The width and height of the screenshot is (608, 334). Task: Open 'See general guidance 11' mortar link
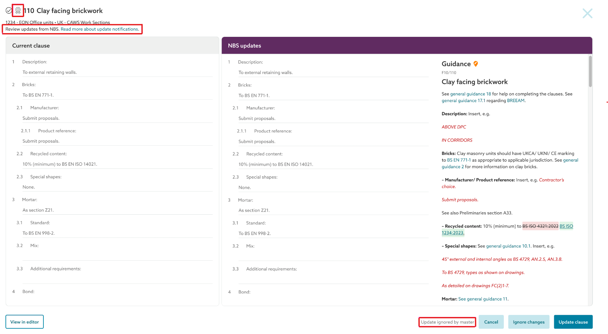pyautogui.click(x=483, y=299)
